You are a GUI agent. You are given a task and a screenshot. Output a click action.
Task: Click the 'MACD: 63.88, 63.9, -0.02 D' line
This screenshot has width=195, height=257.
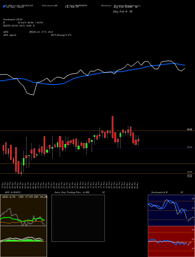pos(19,26)
